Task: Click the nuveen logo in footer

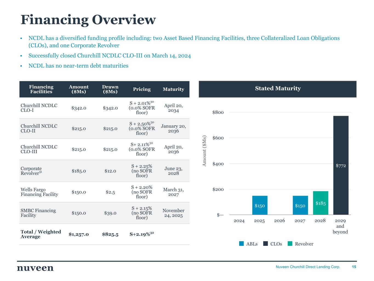Action: 35,268
